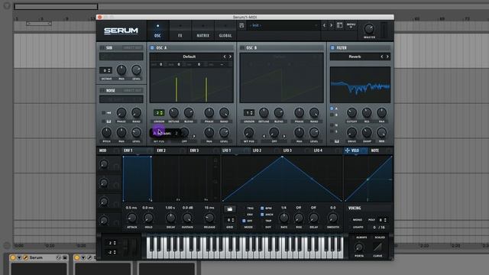Load next preset arrow
Viewport: 489px width, 275px height.
click(331, 25)
